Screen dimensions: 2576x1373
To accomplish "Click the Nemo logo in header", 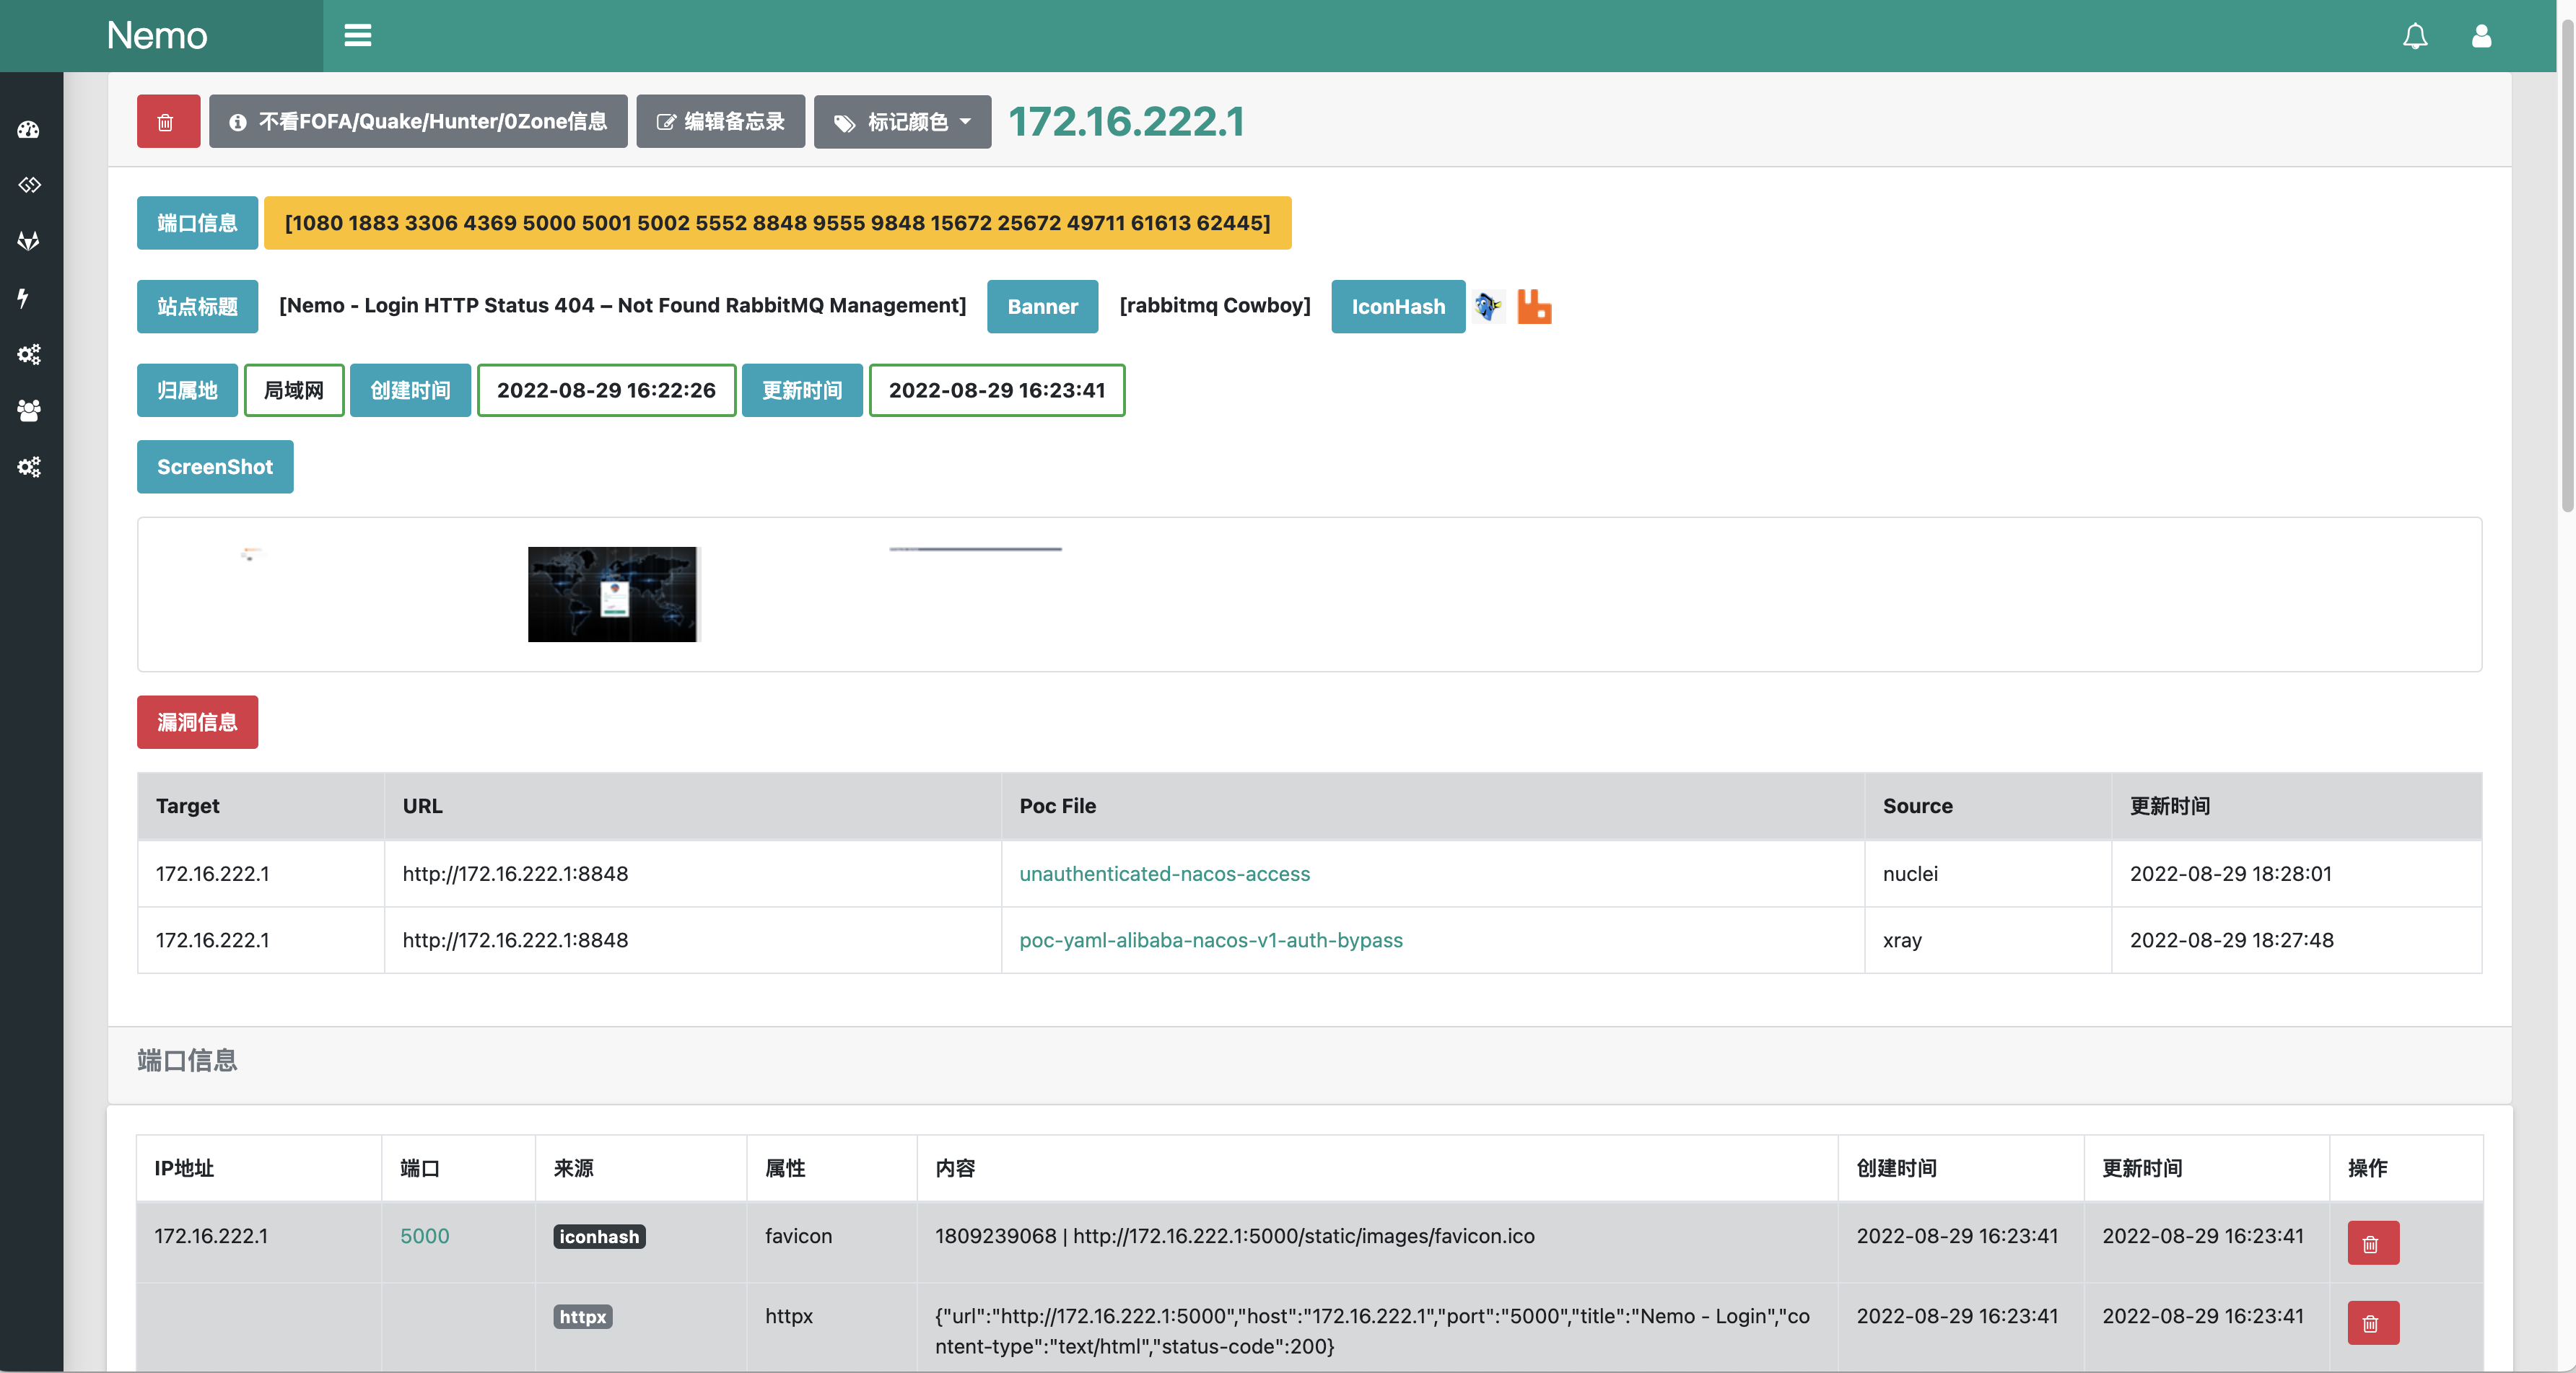I will [x=157, y=36].
